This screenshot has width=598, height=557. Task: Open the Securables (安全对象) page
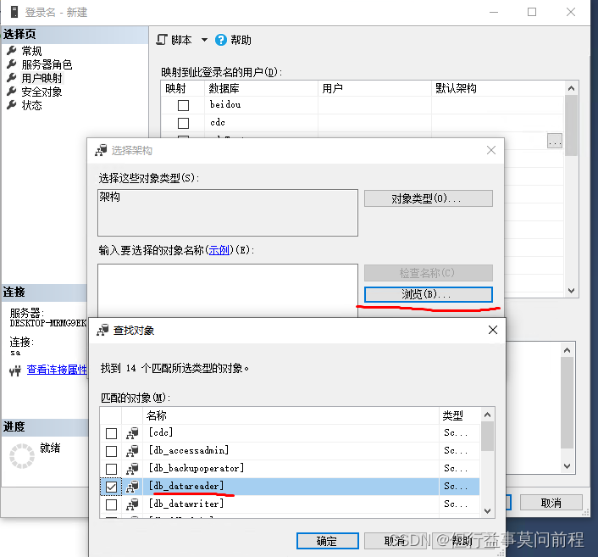42,92
